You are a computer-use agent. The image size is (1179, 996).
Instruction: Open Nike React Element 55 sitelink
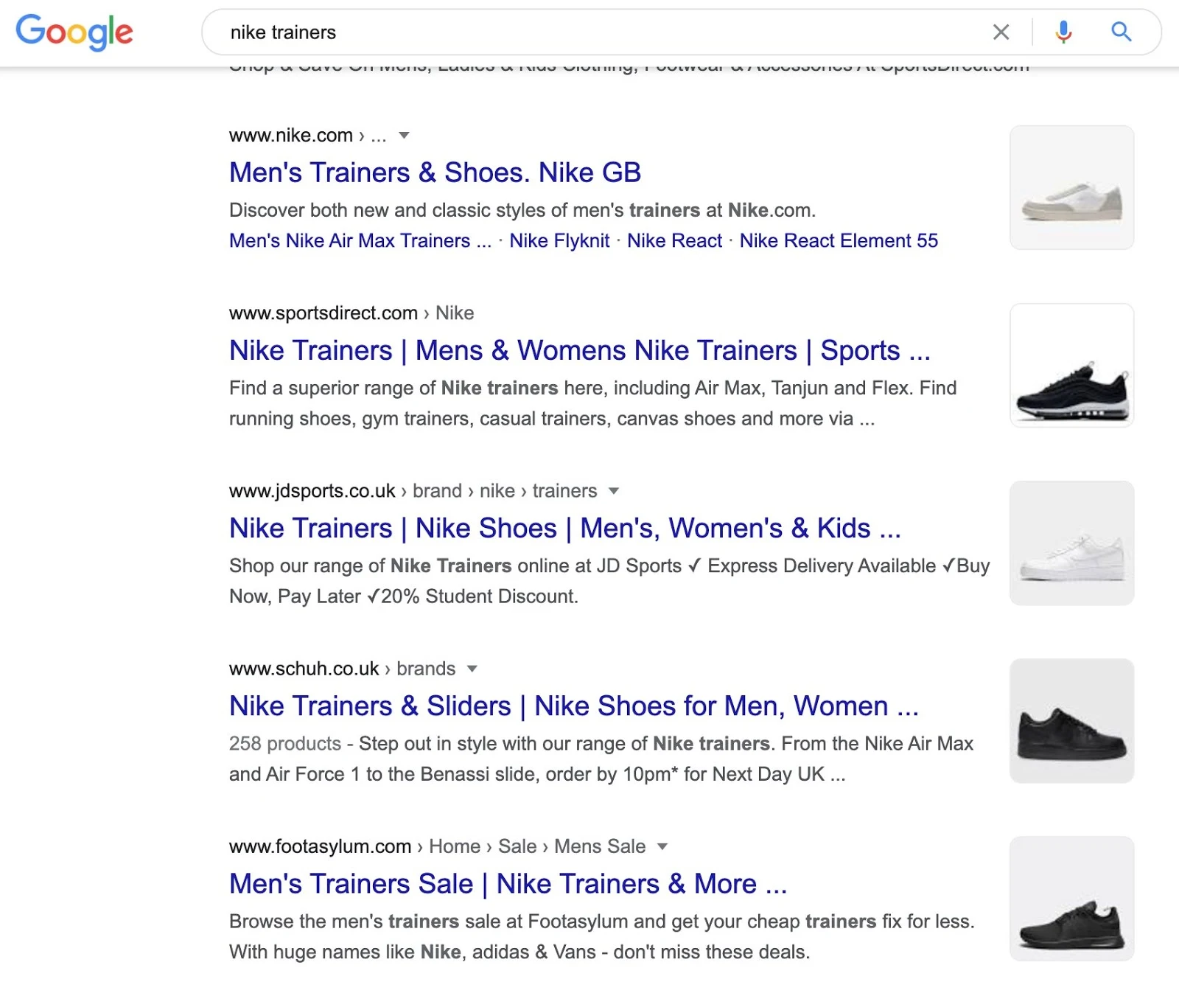(x=839, y=240)
